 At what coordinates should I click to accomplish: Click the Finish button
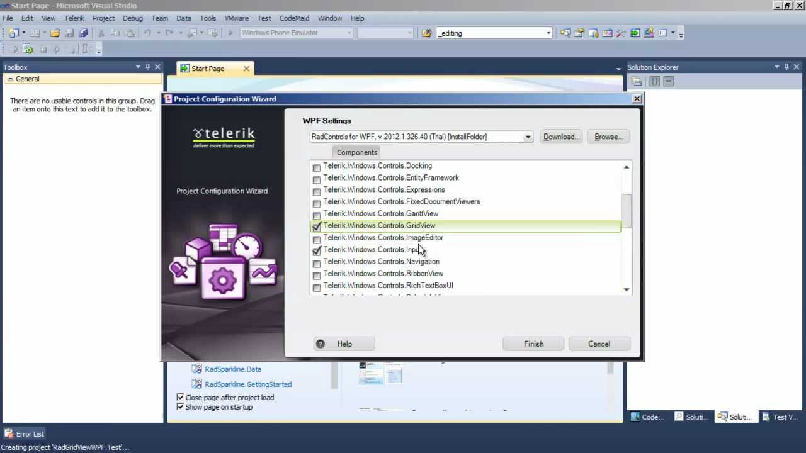[533, 344]
